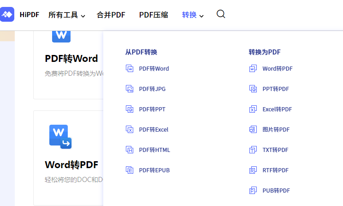Select PDF转Word from conversion list
The height and width of the screenshot is (206, 343).
[x=154, y=69]
